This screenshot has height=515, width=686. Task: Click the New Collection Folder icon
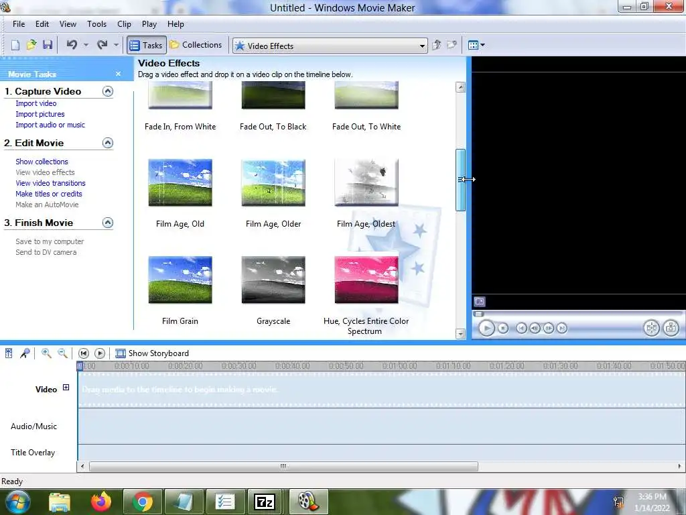tap(452, 45)
